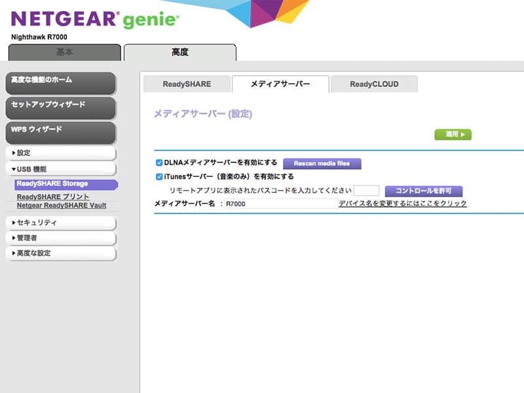524x393 pixels.
Task: Select the 高度 tab
Action: [179, 52]
